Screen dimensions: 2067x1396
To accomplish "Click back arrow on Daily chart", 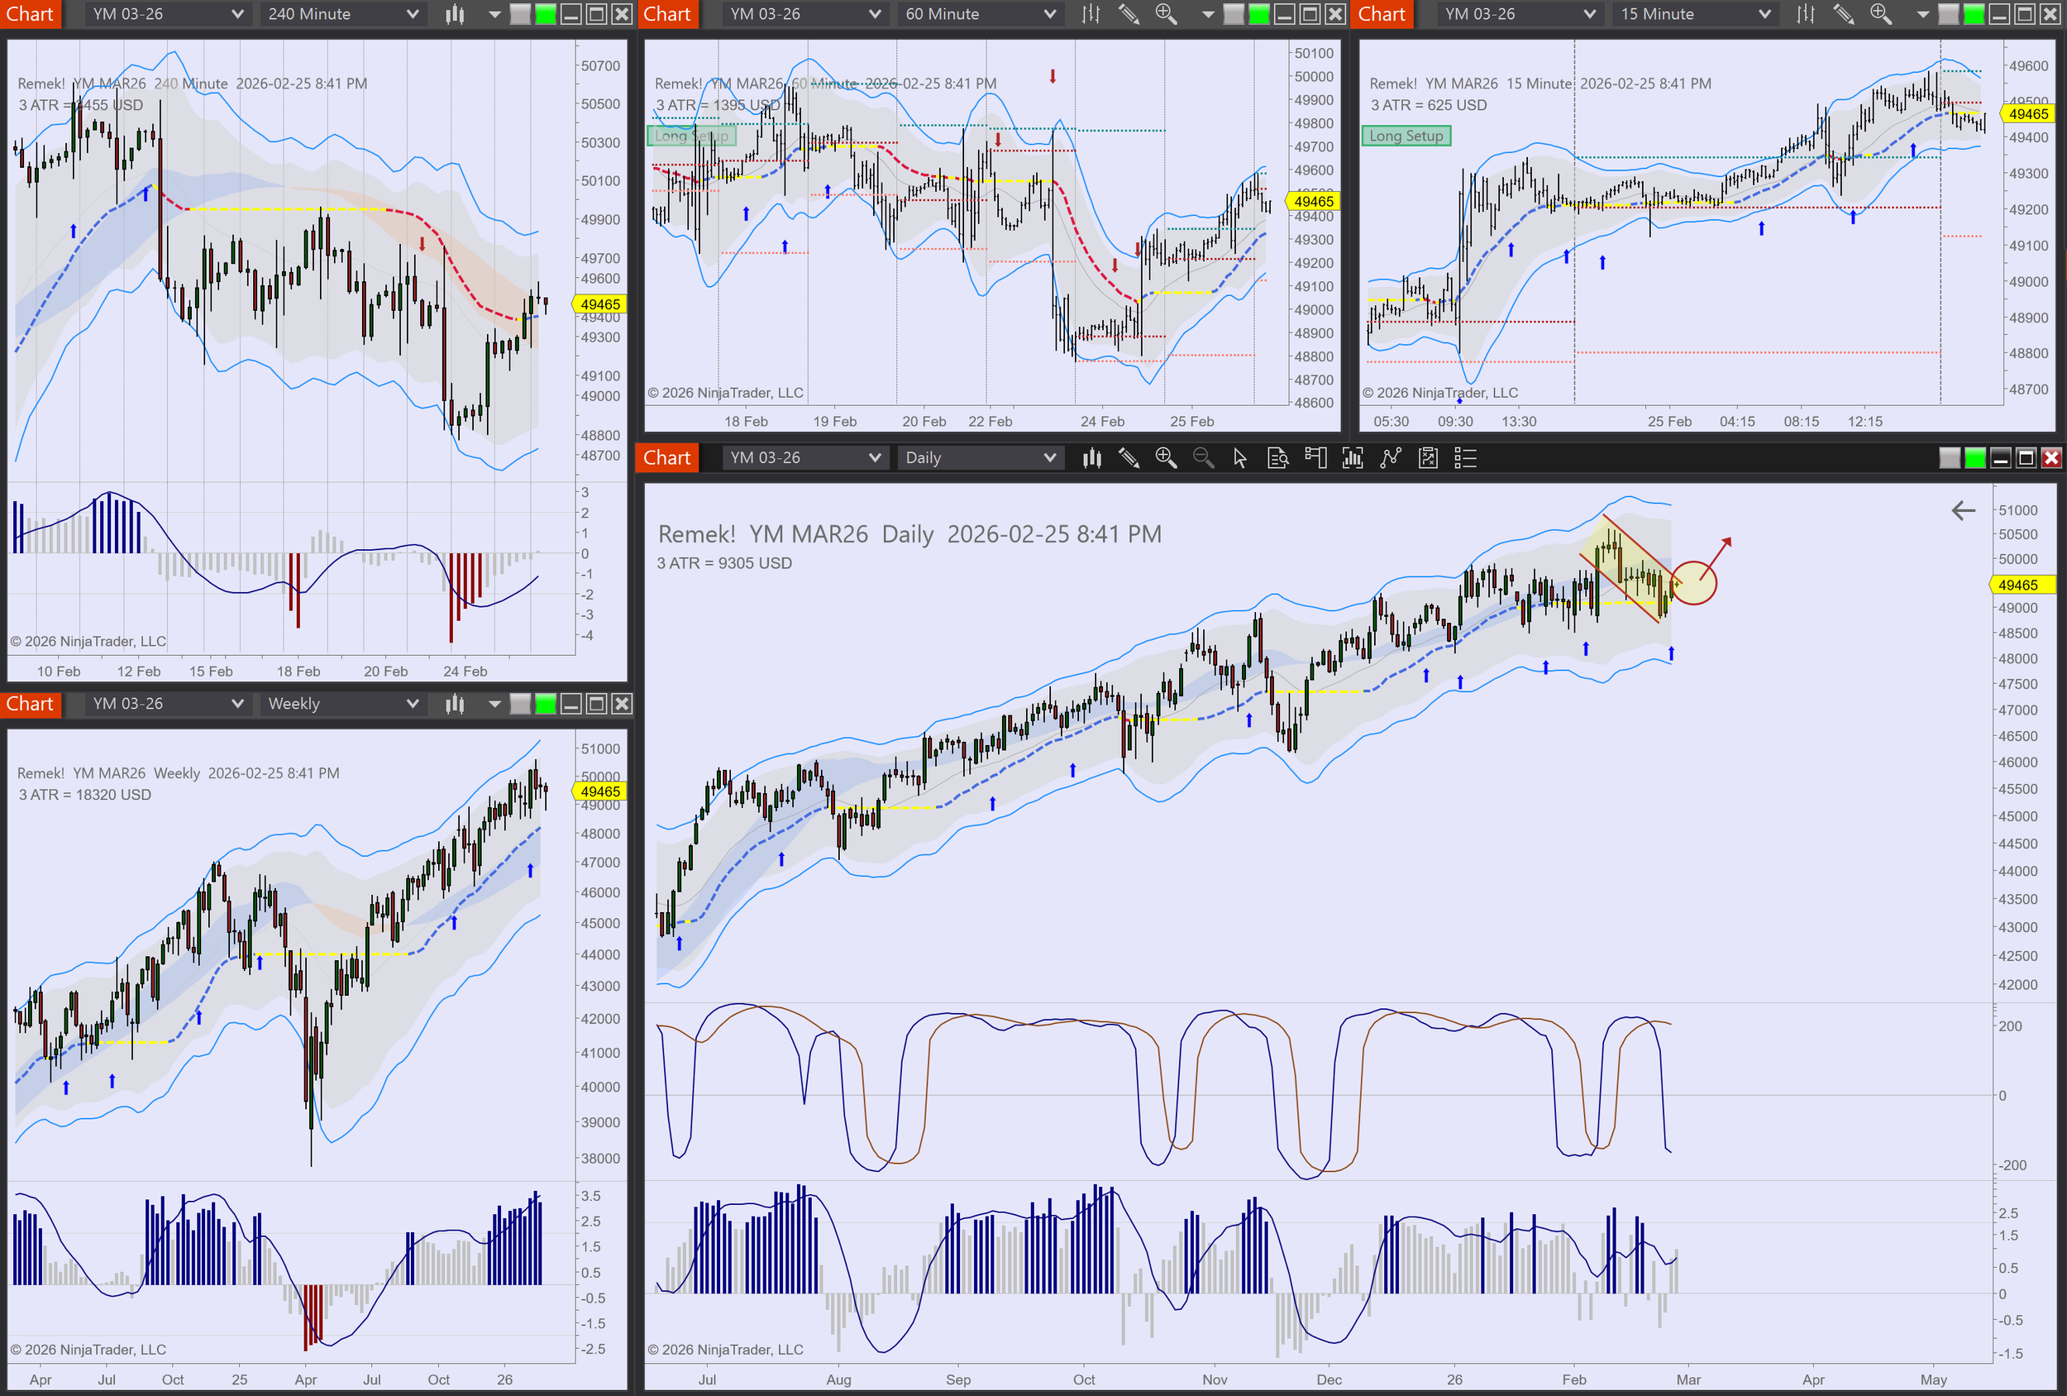I will pyautogui.click(x=1963, y=511).
